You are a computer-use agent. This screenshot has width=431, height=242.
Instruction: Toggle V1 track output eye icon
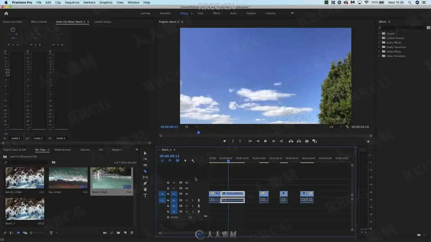point(186,194)
